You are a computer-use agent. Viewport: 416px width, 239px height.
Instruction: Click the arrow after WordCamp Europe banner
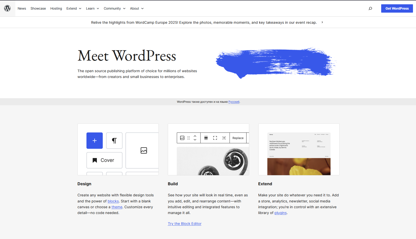click(x=322, y=22)
